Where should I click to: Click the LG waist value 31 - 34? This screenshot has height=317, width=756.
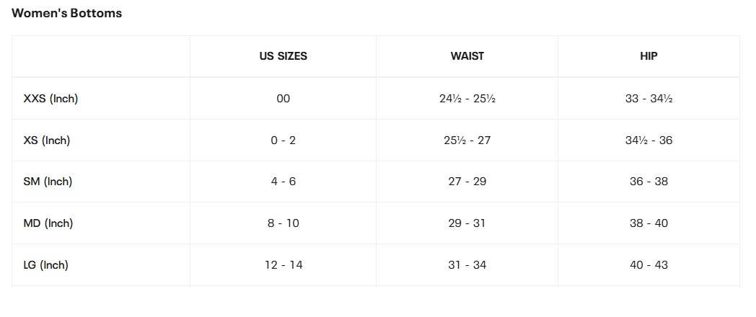click(467, 265)
